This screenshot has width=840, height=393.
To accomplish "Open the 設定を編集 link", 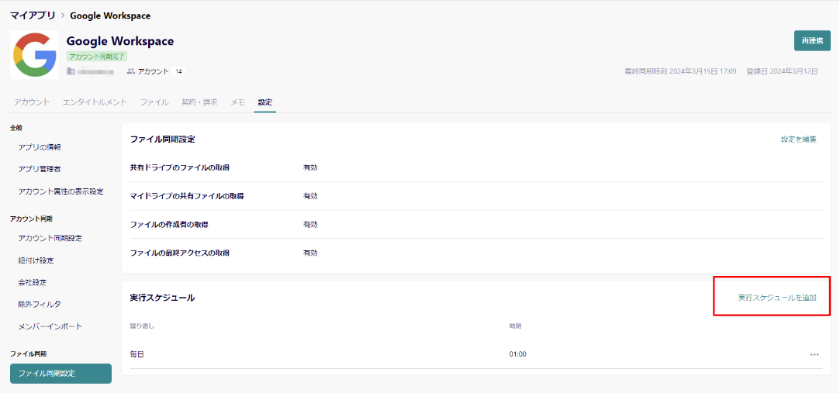I will pos(798,140).
